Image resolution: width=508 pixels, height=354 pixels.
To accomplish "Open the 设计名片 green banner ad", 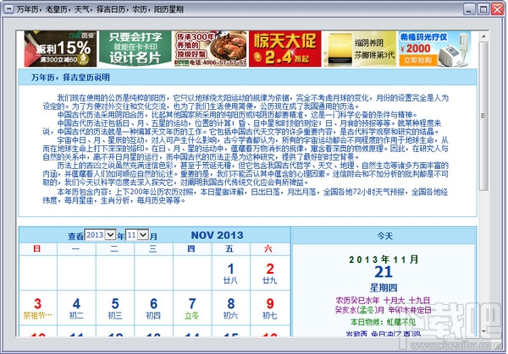I will click(135, 49).
